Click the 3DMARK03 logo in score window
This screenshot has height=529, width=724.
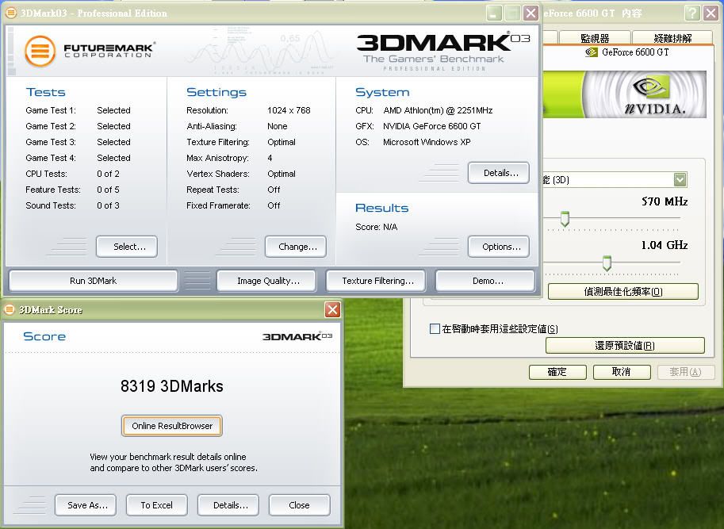[x=297, y=336]
